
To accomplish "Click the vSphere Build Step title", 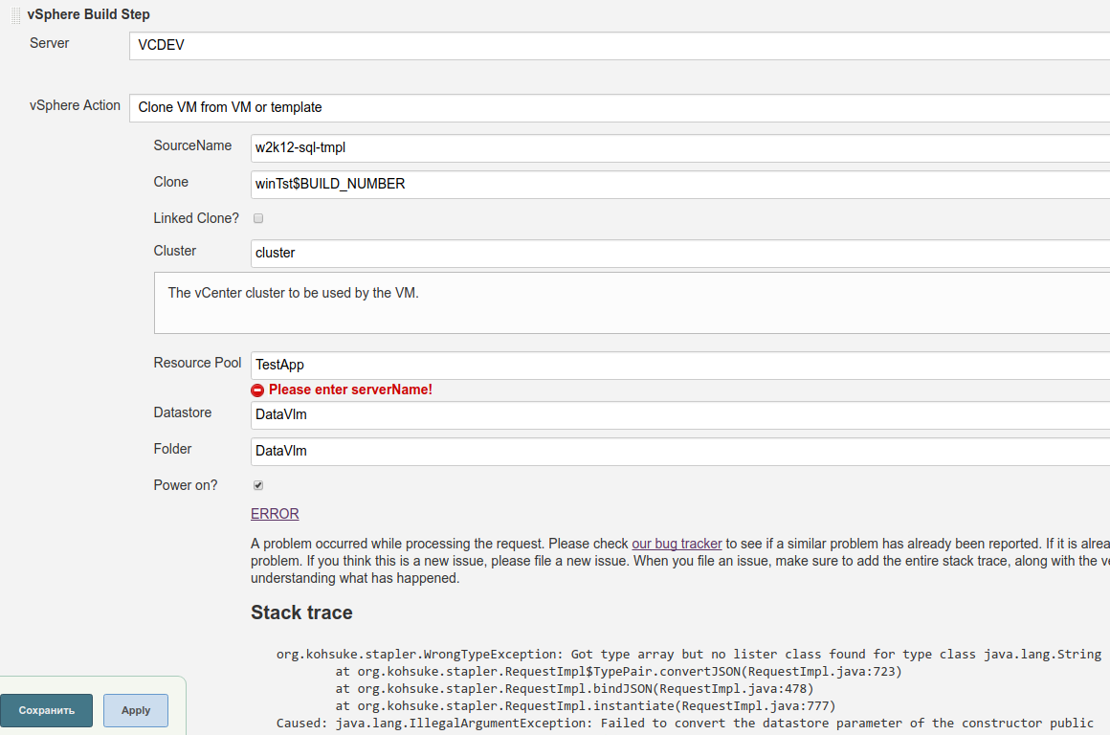I will (x=89, y=14).
